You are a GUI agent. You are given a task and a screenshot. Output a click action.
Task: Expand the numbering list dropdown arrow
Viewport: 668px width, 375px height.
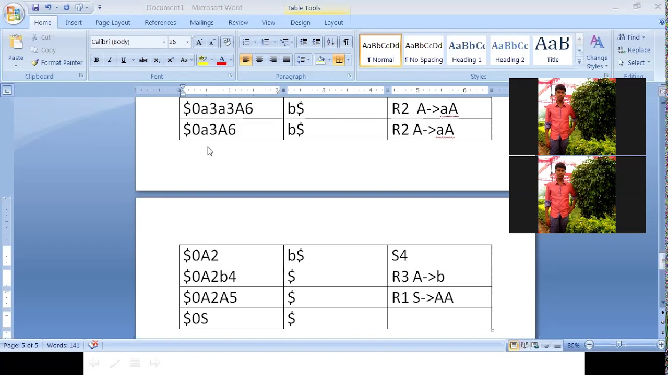click(275, 42)
